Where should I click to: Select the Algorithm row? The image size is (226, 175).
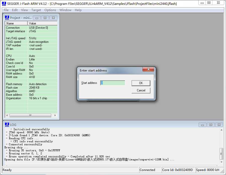pos(31,91)
